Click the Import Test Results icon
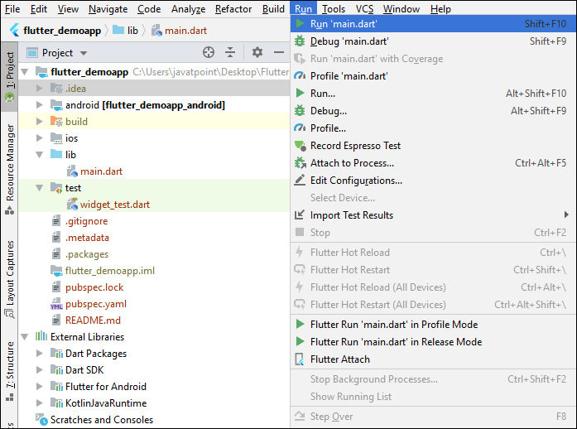 pos(300,215)
